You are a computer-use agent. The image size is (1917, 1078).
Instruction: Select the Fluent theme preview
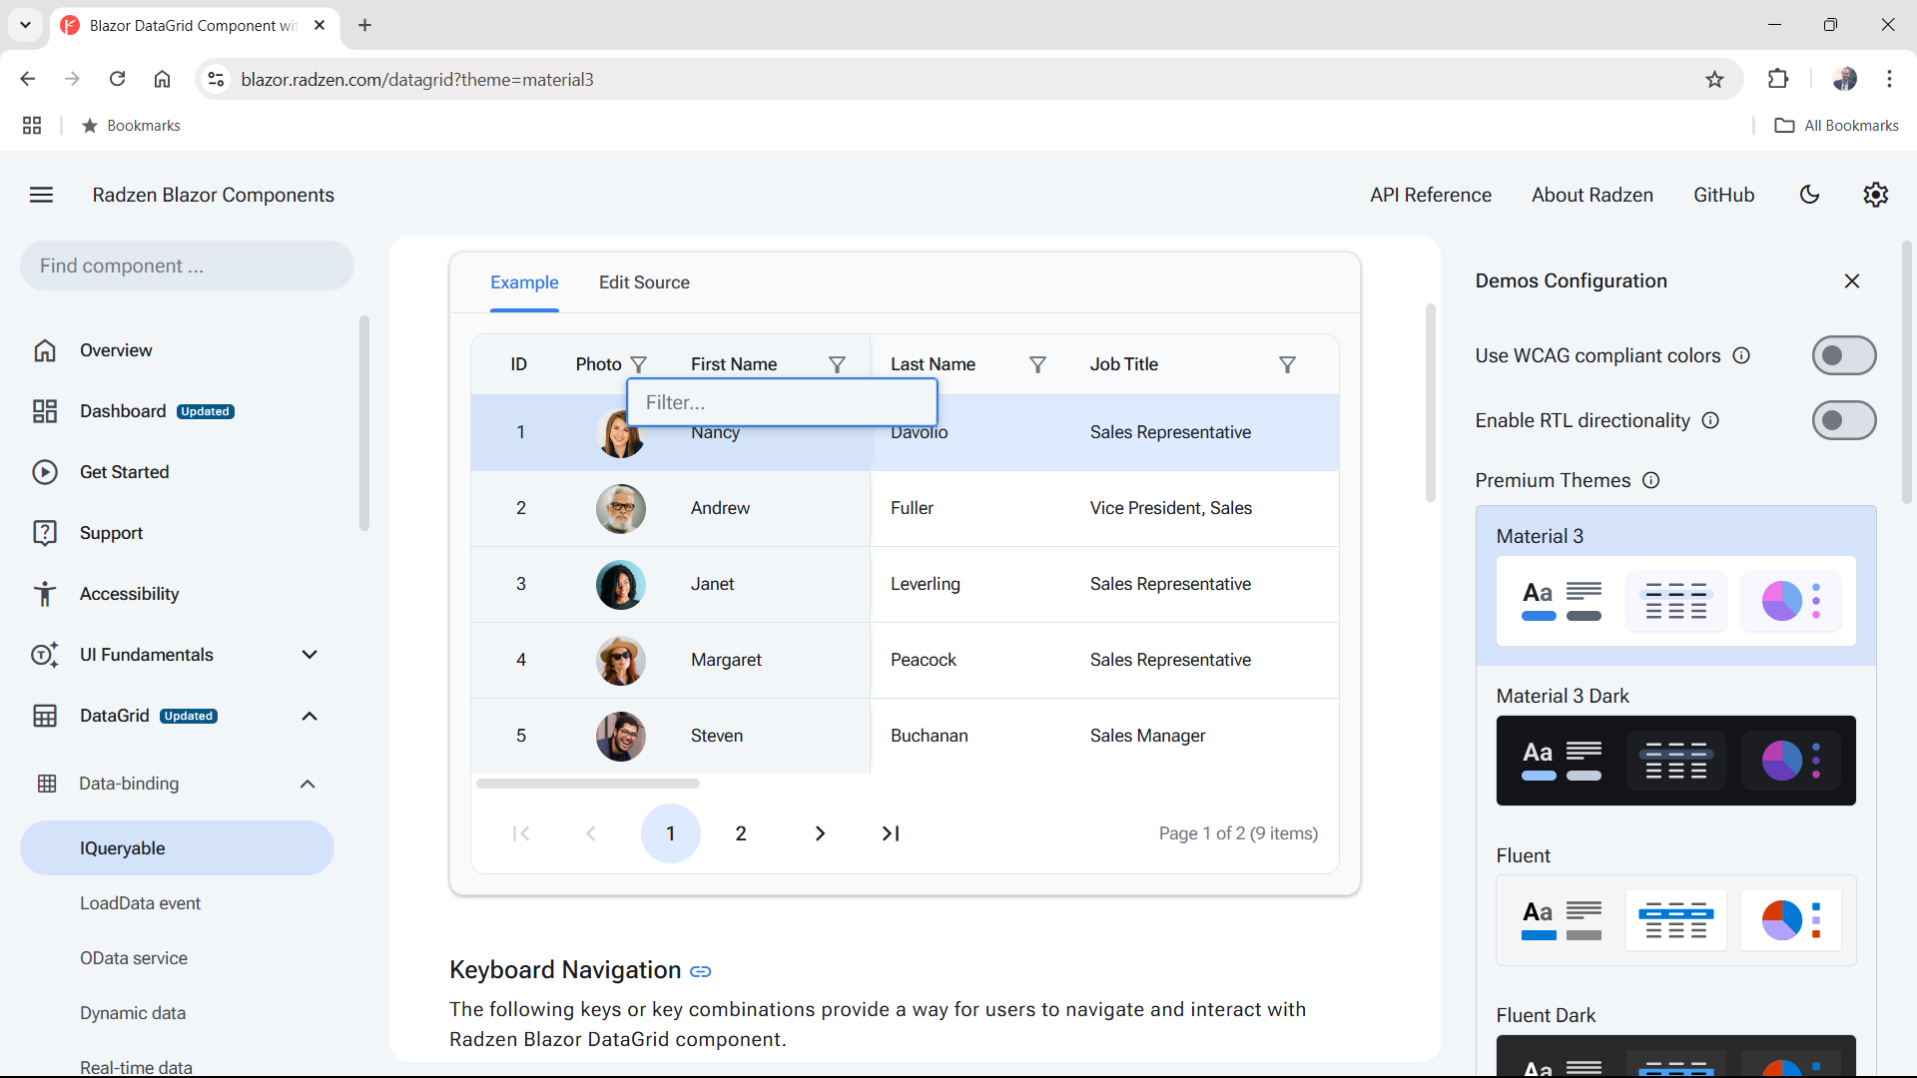point(1675,920)
